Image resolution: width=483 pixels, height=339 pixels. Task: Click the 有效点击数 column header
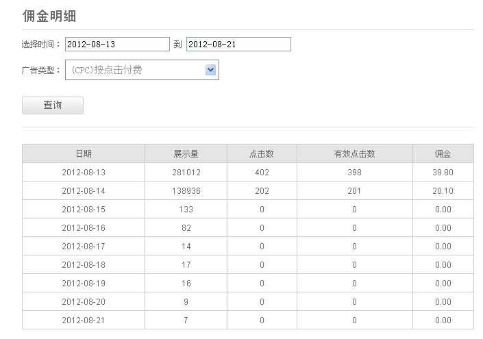tap(355, 153)
